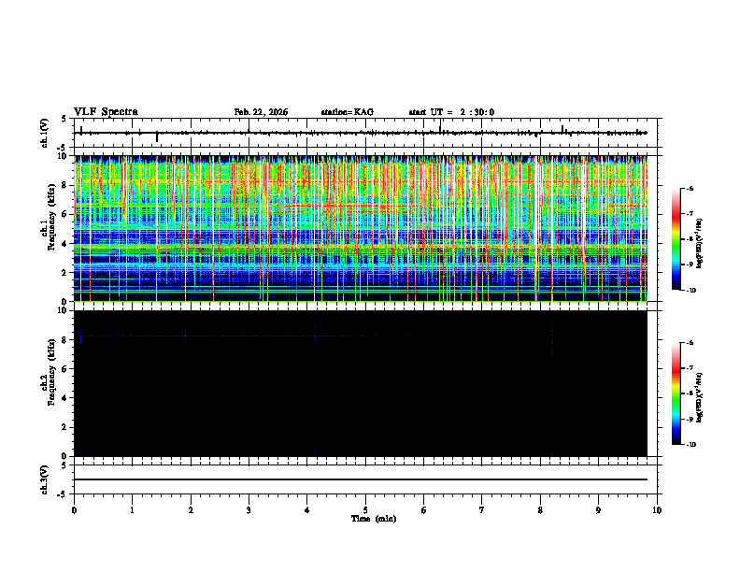
Task: Click the ch.2 "Frequency (kHz)" axis label
Action: point(51,372)
